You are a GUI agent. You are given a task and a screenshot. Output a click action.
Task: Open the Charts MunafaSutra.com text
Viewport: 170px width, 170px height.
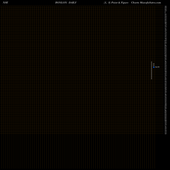(146, 3)
